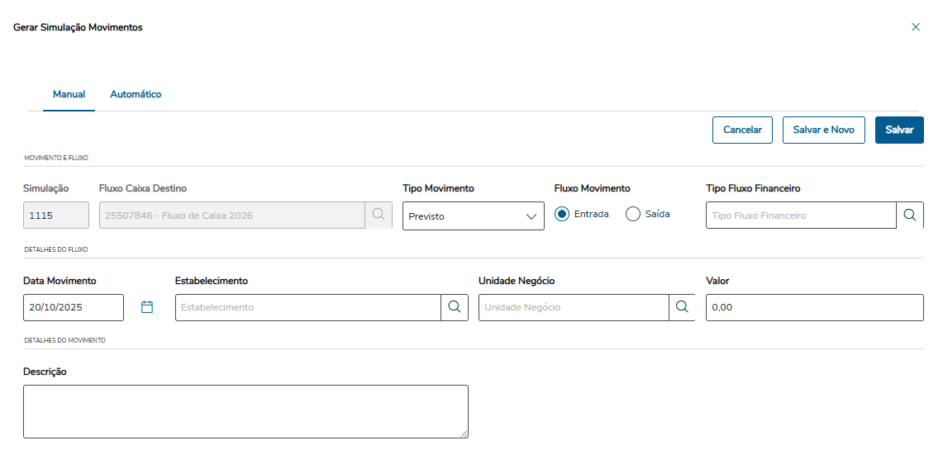Click the Fluxo Caixa Destino search icon
Image resolution: width=943 pixels, height=469 pixels.
coord(379,216)
